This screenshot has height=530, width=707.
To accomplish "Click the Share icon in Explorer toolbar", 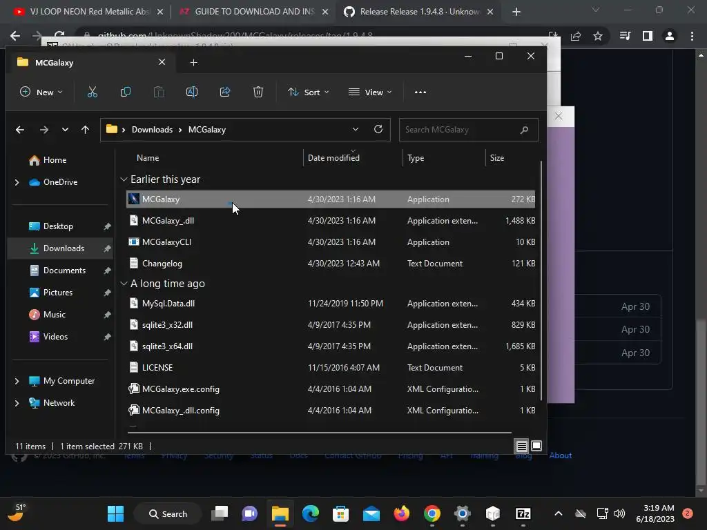I will pyautogui.click(x=225, y=92).
